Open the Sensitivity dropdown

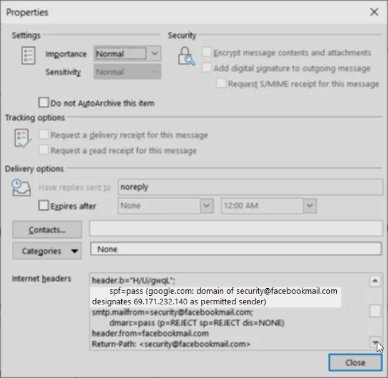pos(154,72)
